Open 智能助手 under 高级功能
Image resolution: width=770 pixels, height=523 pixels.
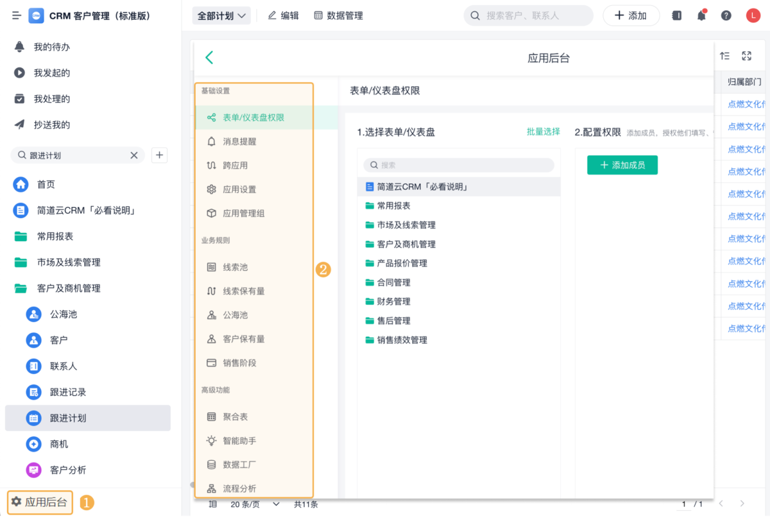pos(239,441)
